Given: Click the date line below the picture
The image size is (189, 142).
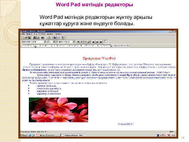Looking at the screenshot, I should coord(126,124).
